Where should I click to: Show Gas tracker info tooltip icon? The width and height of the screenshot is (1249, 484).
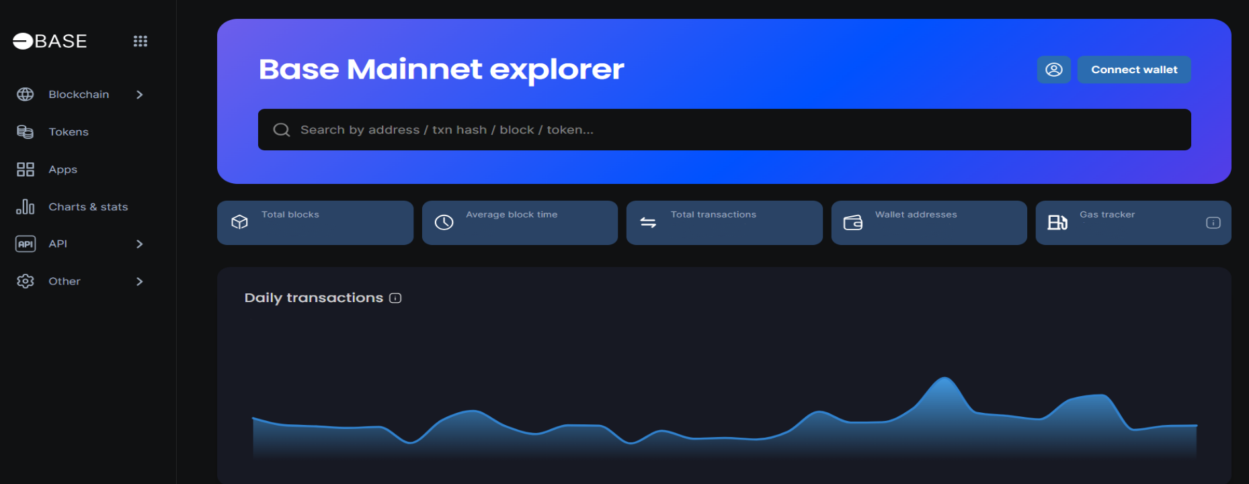[x=1213, y=223]
